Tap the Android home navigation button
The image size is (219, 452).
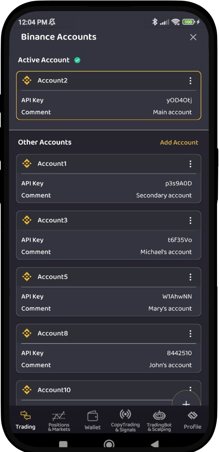pyautogui.click(x=109, y=444)
